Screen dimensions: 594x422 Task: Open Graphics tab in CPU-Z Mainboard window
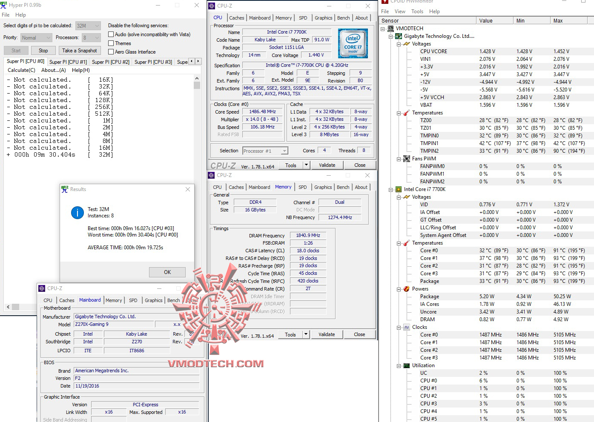154,300
